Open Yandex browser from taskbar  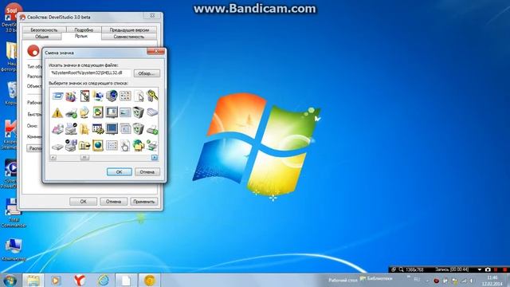click(80, 280)
